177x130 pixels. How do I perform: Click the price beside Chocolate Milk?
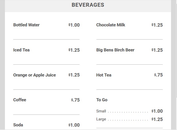click(x=157, y=25)
